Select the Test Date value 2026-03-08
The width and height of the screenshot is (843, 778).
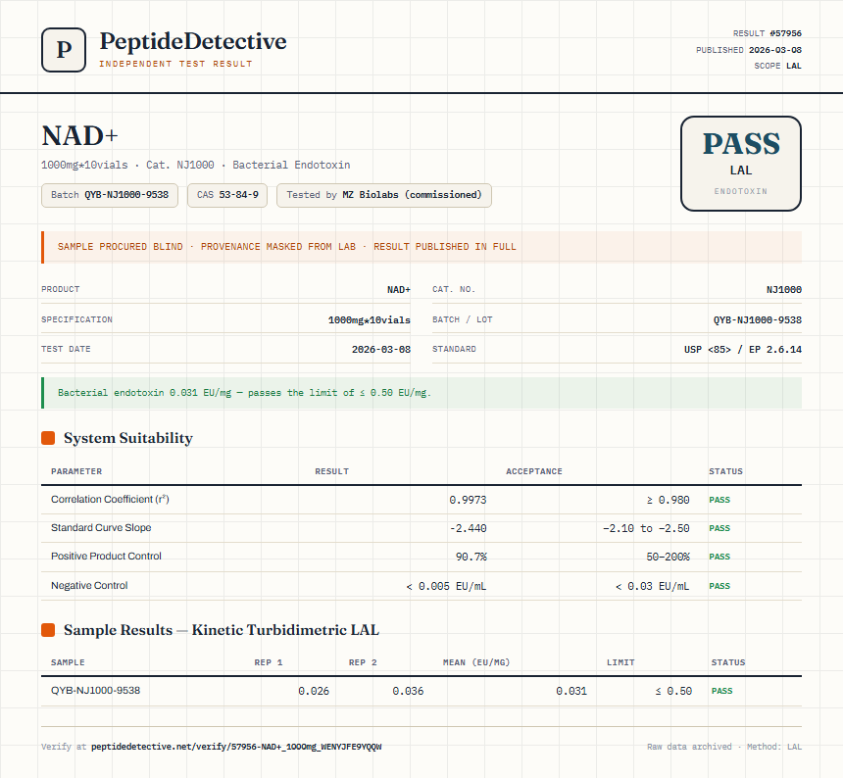(x=380, y=349)
